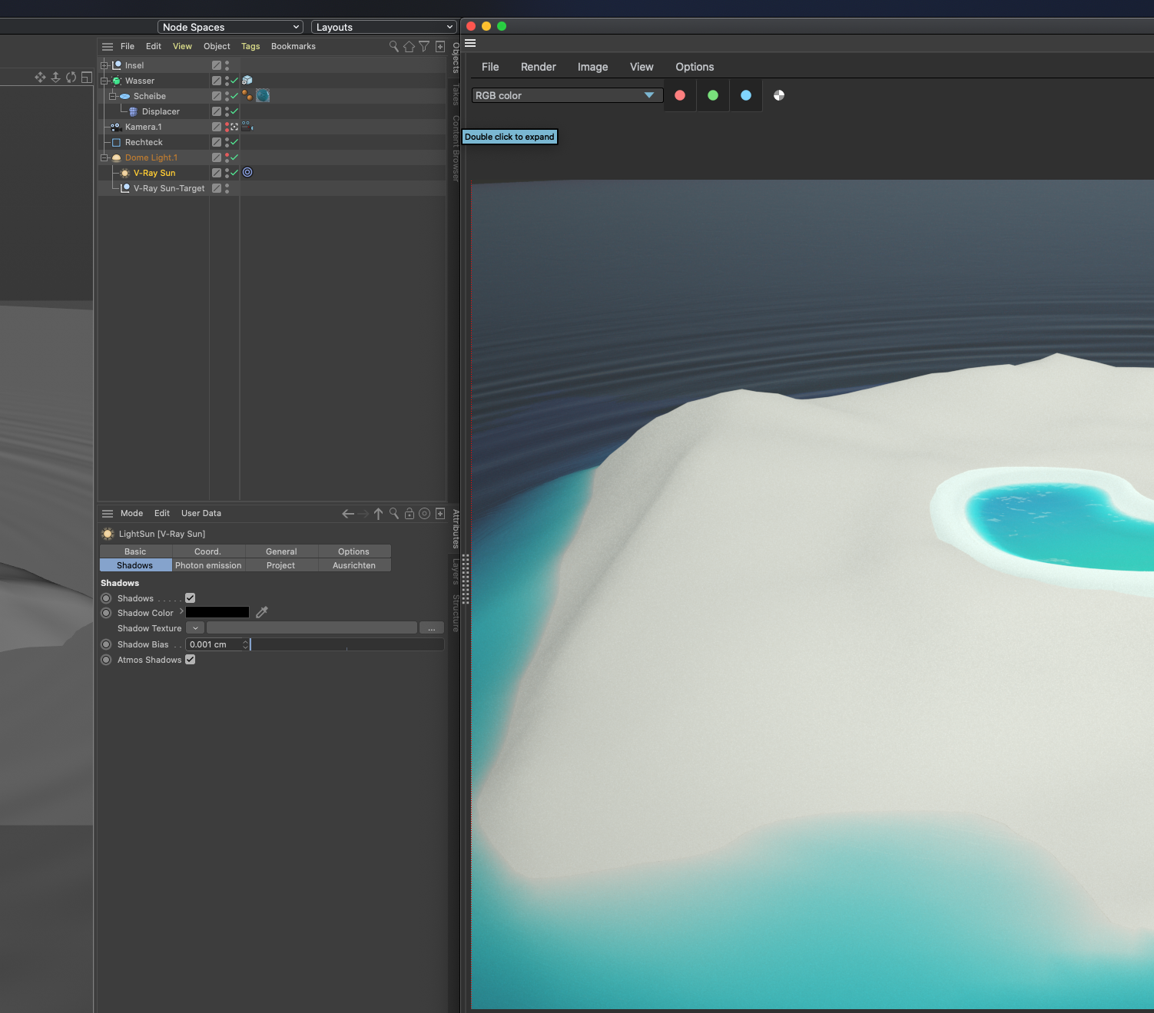Toggle Insel layer checkbox
Viewport: 1154px width, 1013px height.
tap(217, 65)
